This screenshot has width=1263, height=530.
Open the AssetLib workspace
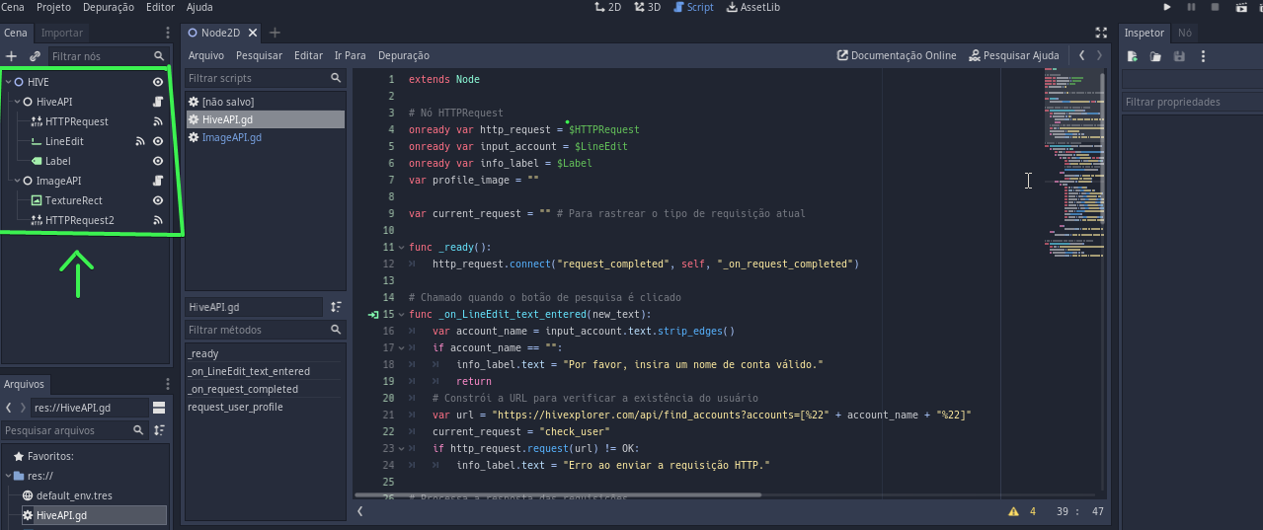(x=753, y=7)
